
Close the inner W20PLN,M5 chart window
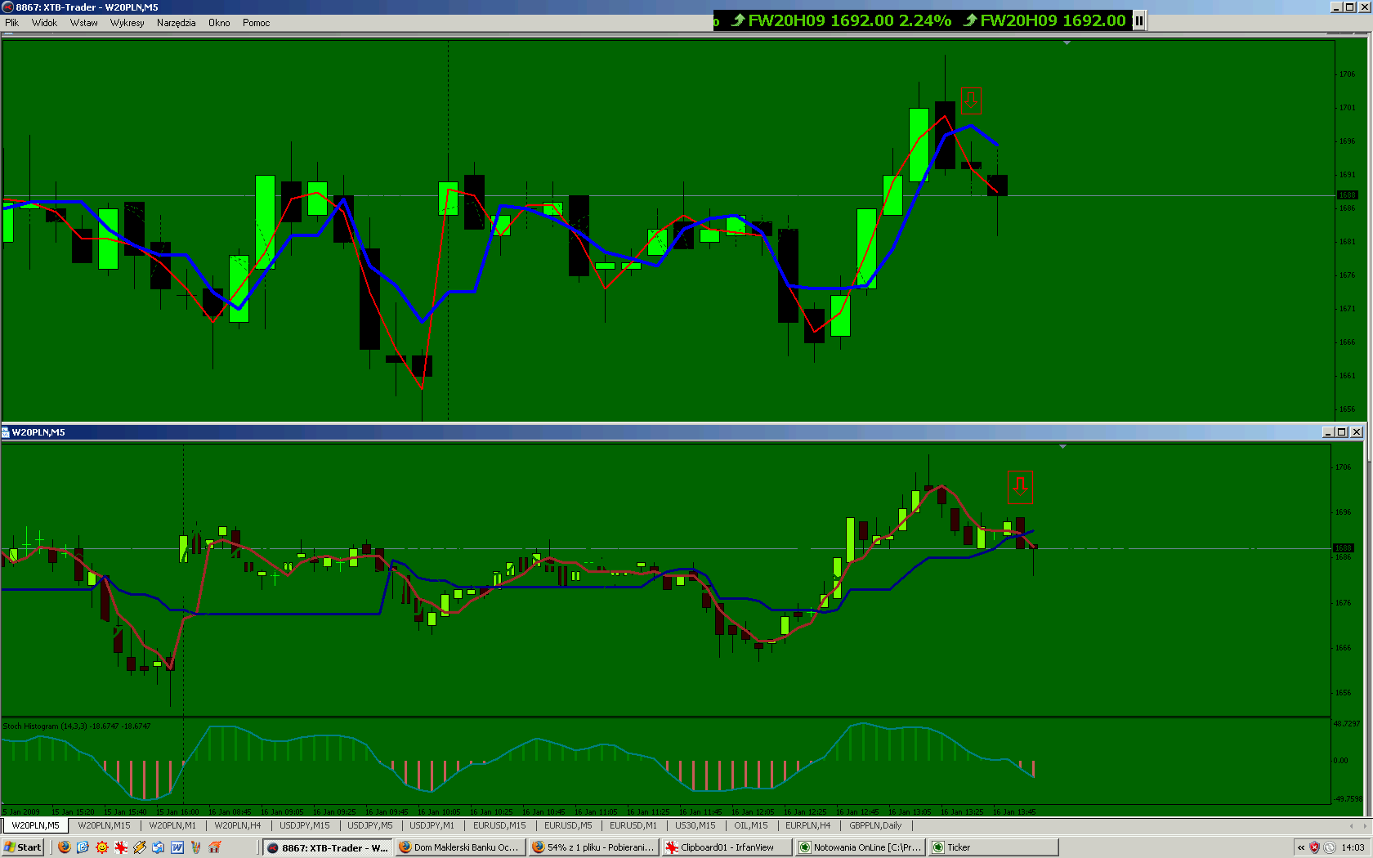coord(1357,432)
